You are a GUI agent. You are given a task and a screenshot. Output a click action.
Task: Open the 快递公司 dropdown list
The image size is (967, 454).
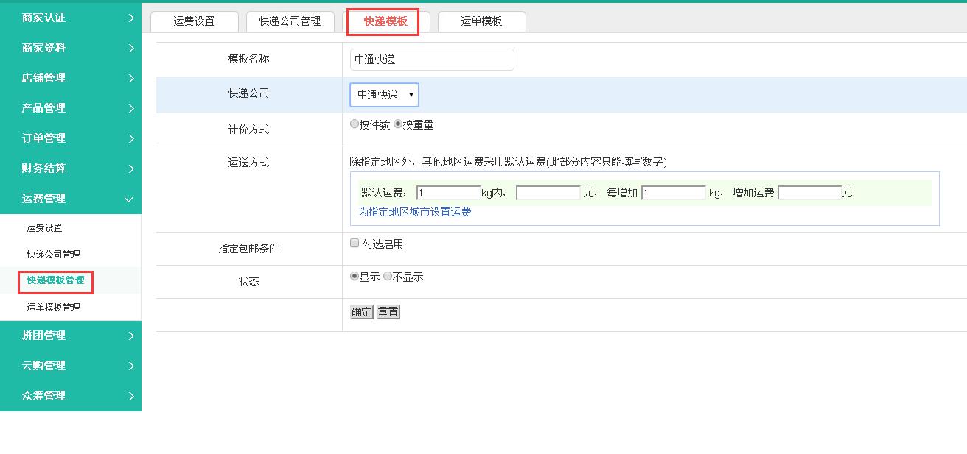click(x=384, y=95)
